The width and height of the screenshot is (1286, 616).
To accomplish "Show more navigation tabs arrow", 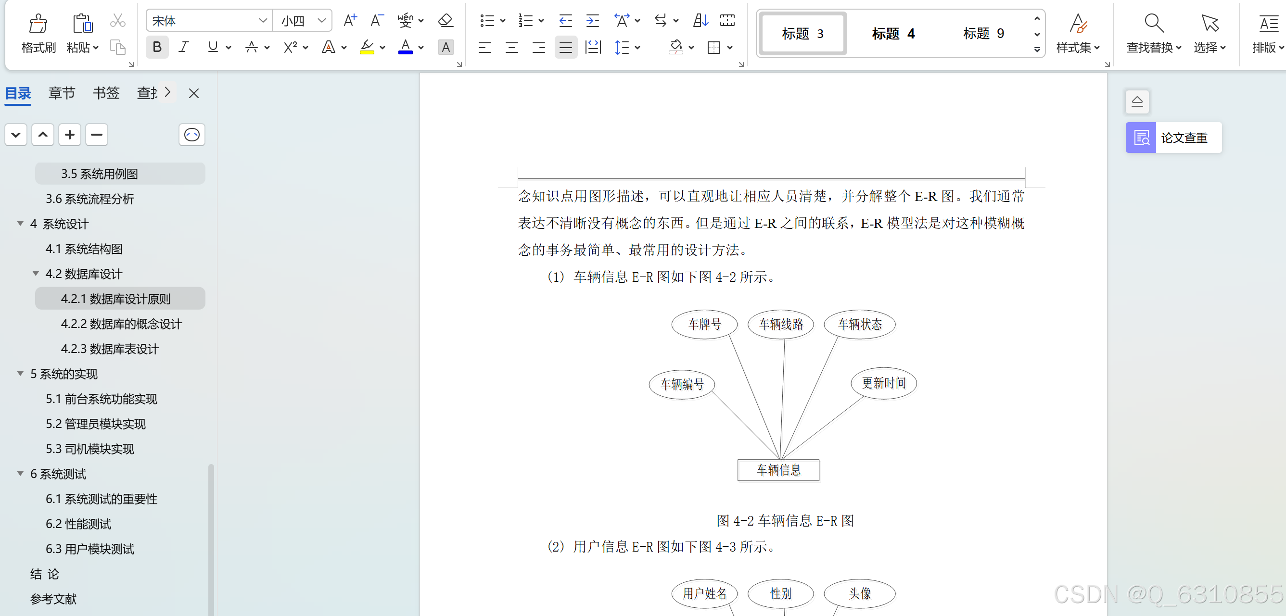I will 168,92.
